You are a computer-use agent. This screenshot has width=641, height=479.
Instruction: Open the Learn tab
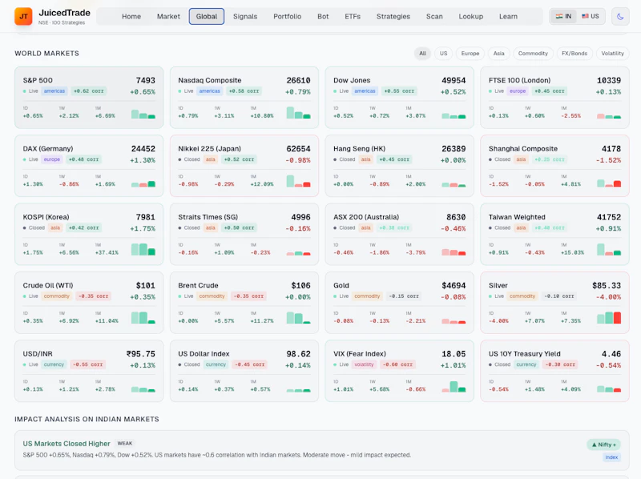click(x=508, y=16)
